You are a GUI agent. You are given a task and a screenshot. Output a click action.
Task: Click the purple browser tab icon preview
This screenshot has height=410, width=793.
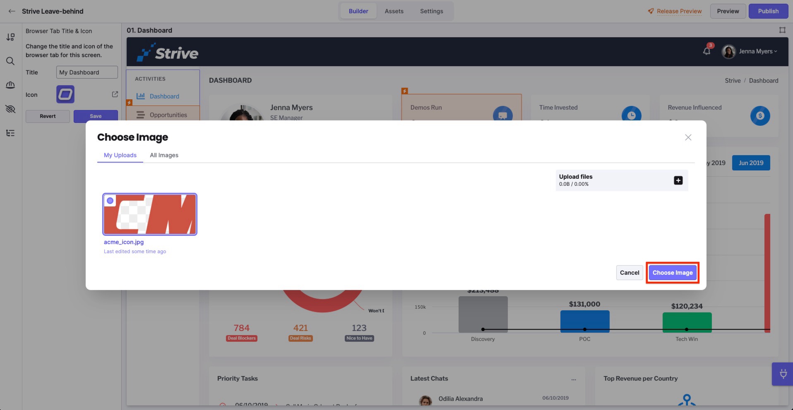pos(65,94)
